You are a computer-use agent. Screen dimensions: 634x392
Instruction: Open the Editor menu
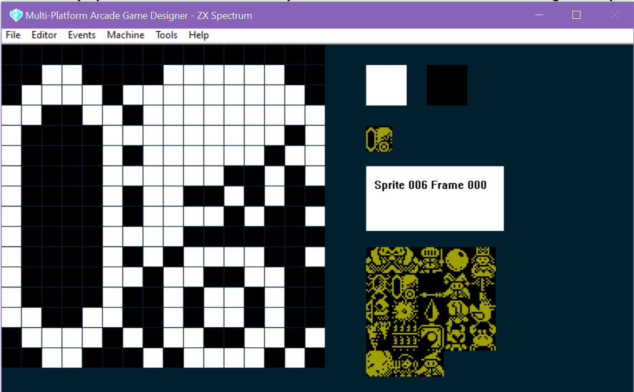point(44,35)
